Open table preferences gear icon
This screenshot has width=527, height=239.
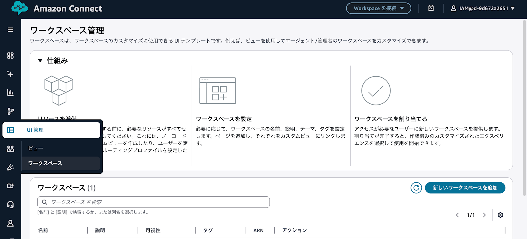[500, 215]
